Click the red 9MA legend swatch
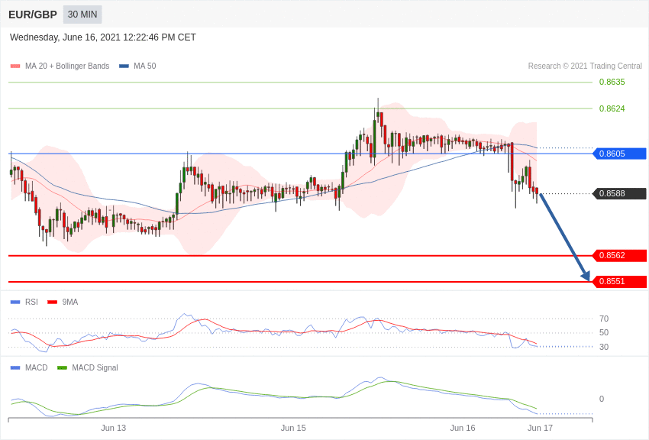Viewport: 649px width, 440px height. click(52, 302)
